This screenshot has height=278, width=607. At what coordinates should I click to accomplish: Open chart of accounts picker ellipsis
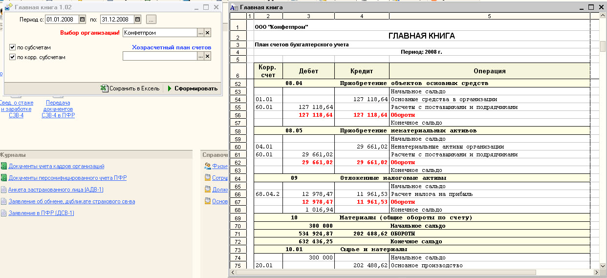point(200,56)
